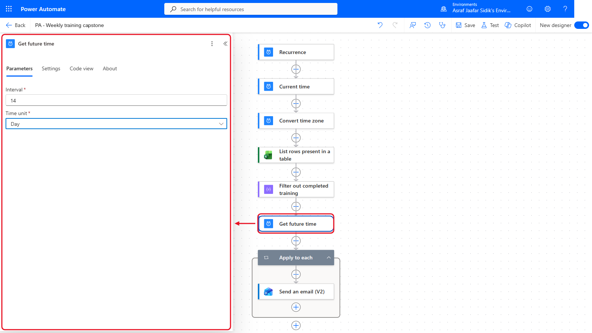Open the smiley feedback icon
Viewport: 592px width, 333px height.
[x=529, y=9]
